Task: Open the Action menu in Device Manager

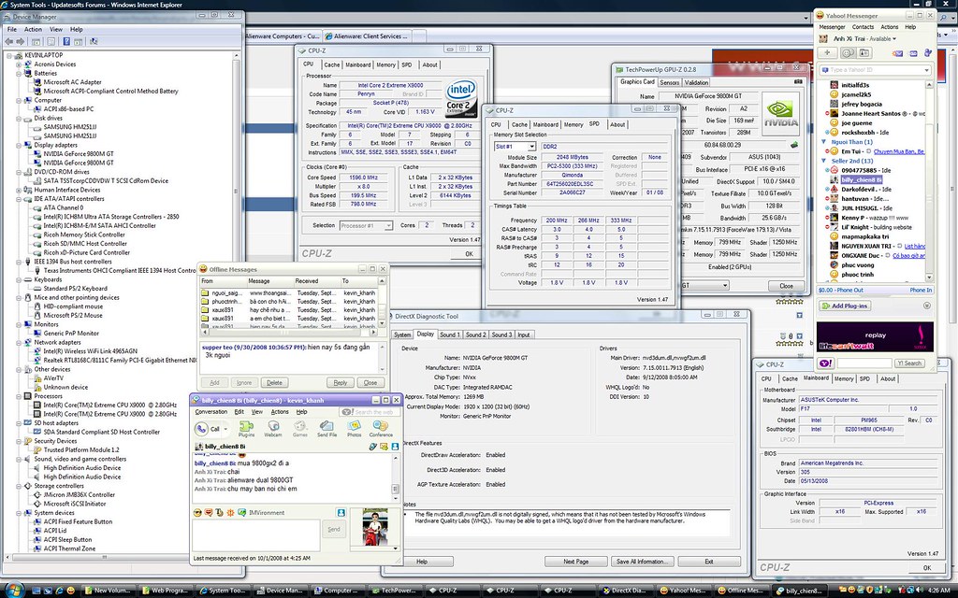Action: coord(33,29)
